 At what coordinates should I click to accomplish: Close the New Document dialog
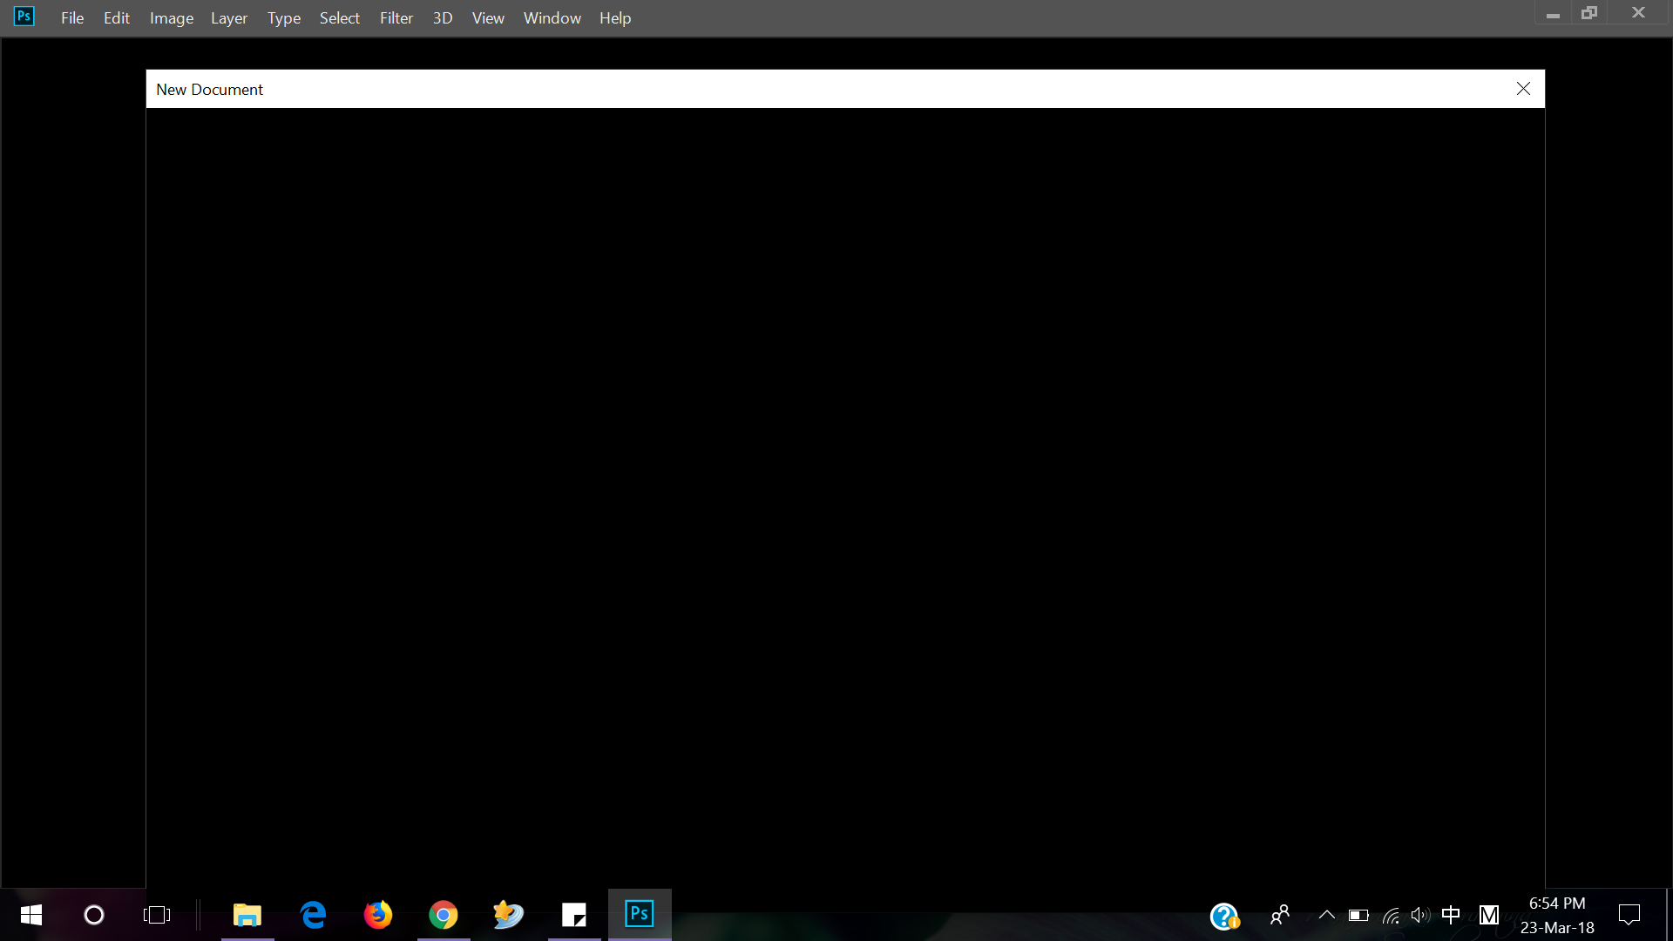[1524, 89]
